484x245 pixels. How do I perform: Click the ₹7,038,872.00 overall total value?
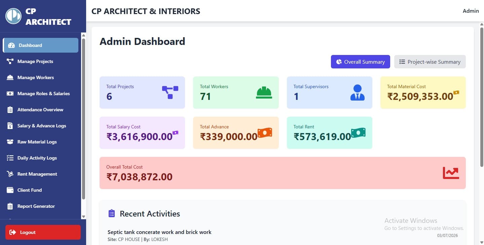point(139,177)
